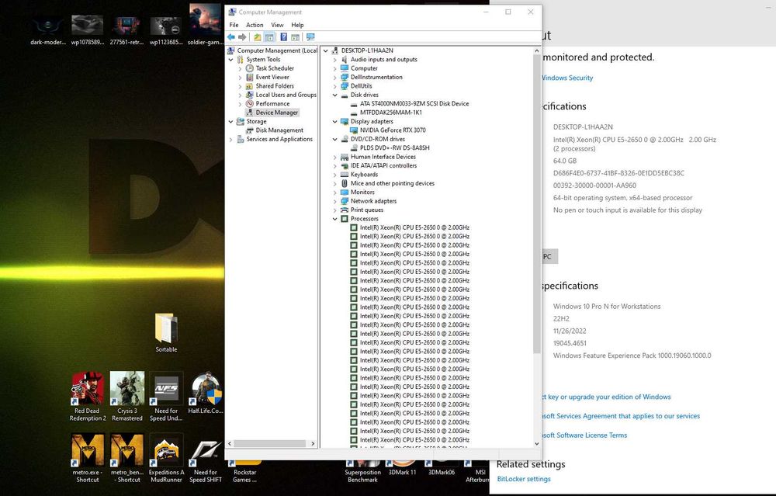Viewport: 776px width, 496px height.
Task: Open Expeditions A MudRunner desktop icon
Action: pyautogui.click(x=166, y=458)
